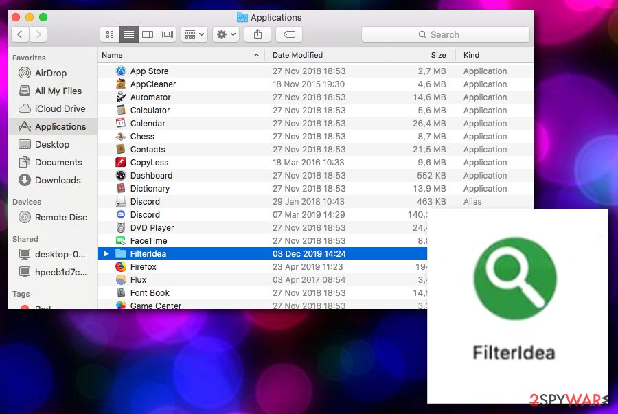Open Desktop in the sidebar
This screenshot has width=618, height=414.
(52, 145)
